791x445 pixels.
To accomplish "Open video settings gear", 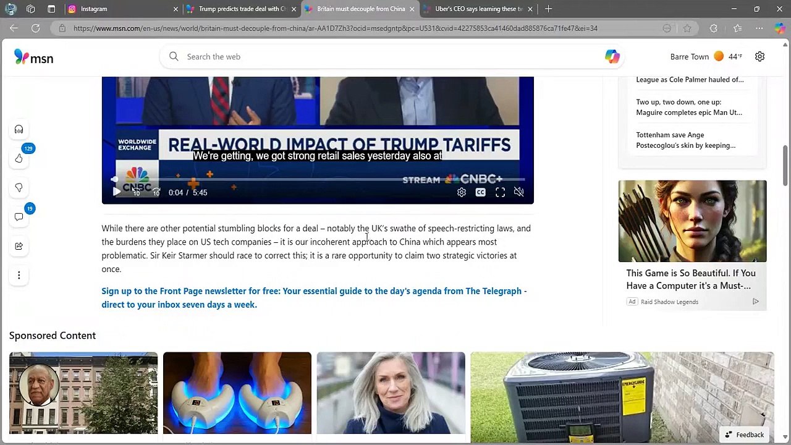I will click(x=461, y=192).
